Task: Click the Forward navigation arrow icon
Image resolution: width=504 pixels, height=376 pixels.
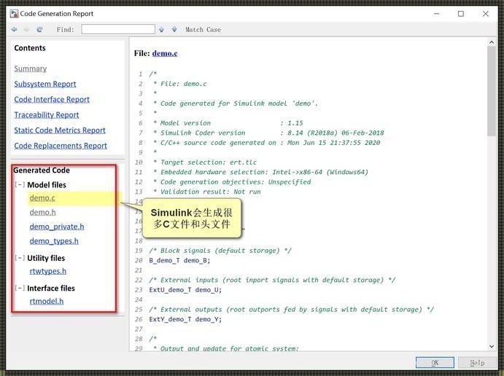Action: (27, 30)
